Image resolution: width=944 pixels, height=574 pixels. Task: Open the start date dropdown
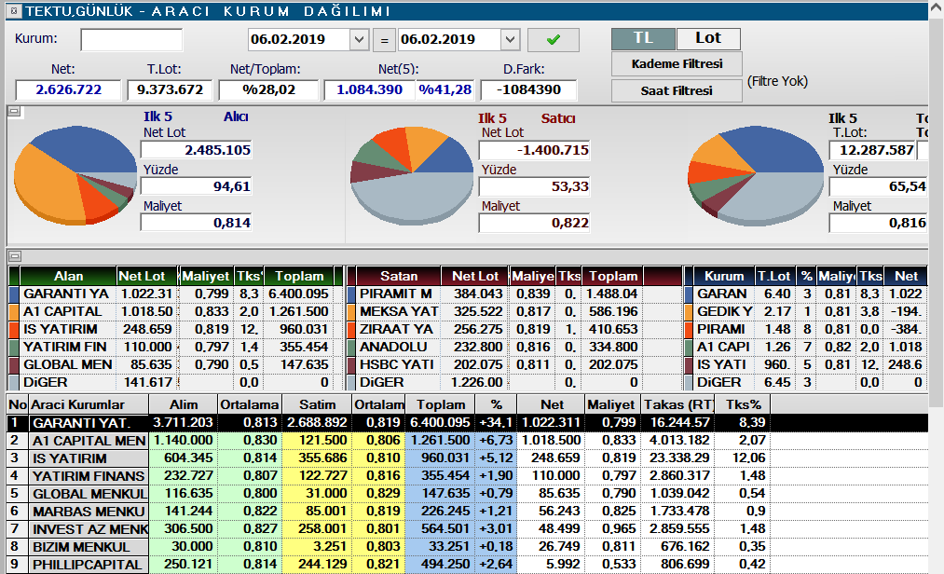point(359,40)
